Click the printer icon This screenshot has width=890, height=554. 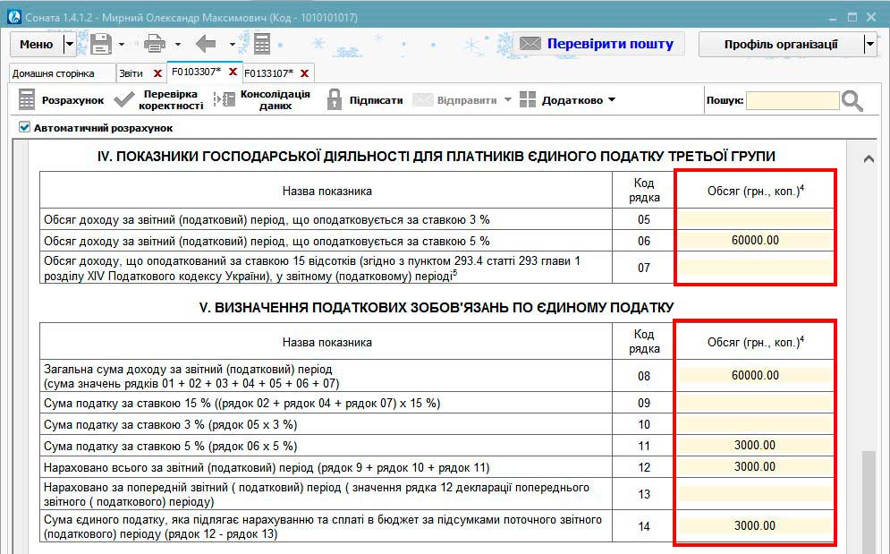tap(155, 44)
